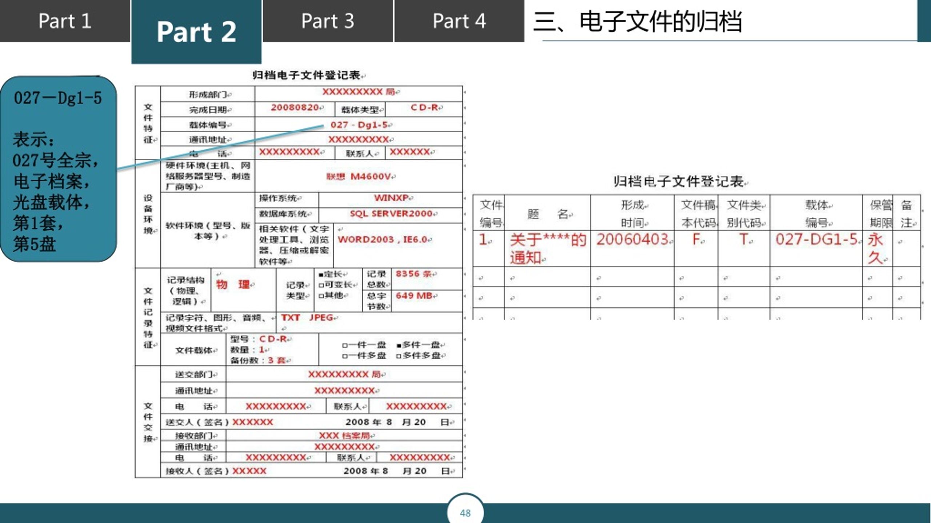931x523 pixels.
Task: Switch to the Part 1 tab
Action: pyautogui.click(x=65, y=21)
